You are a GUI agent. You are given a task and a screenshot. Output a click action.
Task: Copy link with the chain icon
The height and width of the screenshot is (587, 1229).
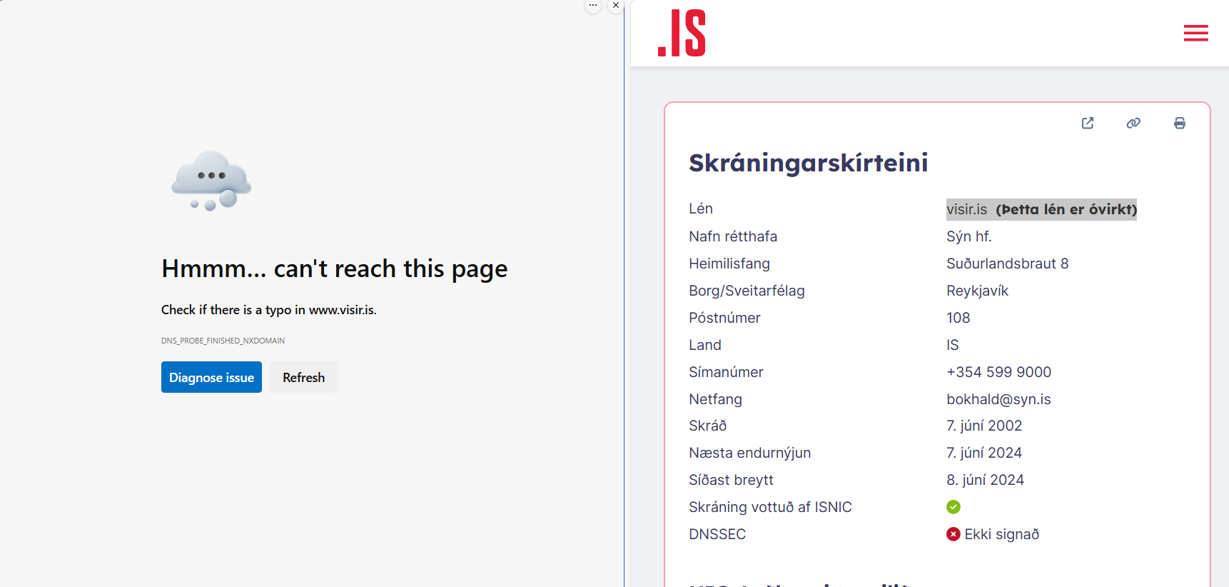pos(1133,123)
